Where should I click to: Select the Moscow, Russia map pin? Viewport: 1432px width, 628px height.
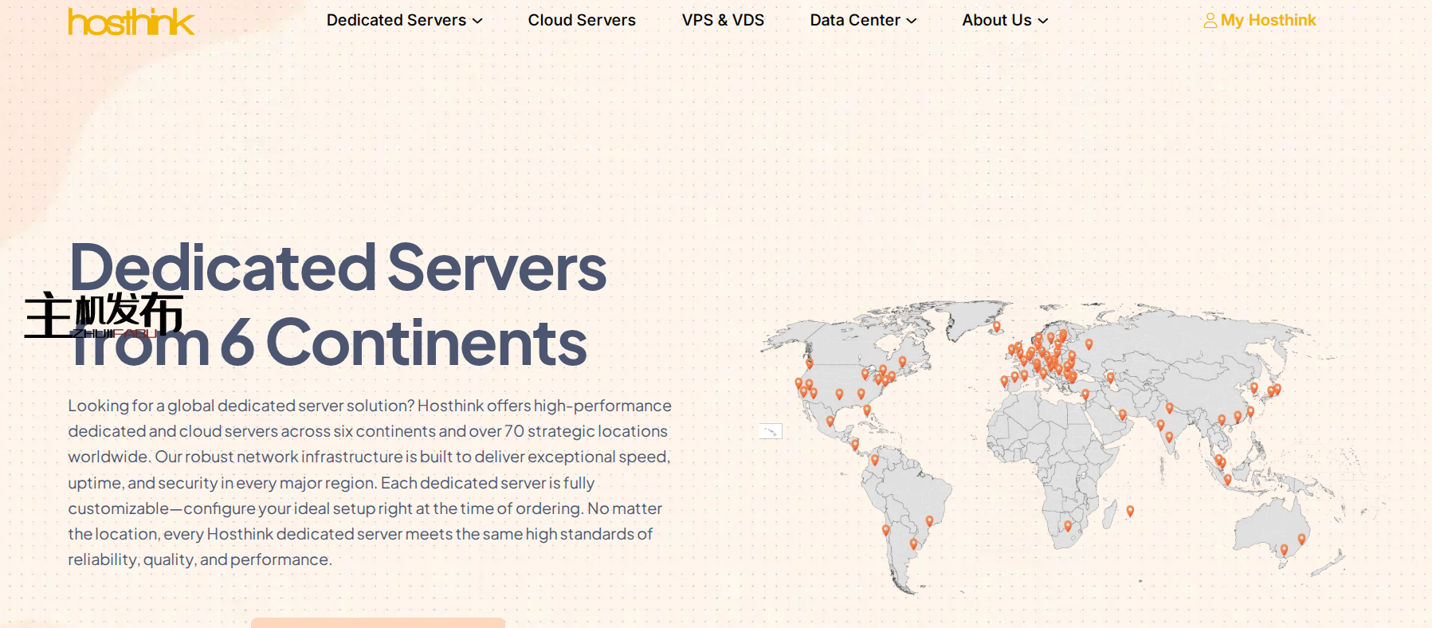click(x=1089, y=344)
